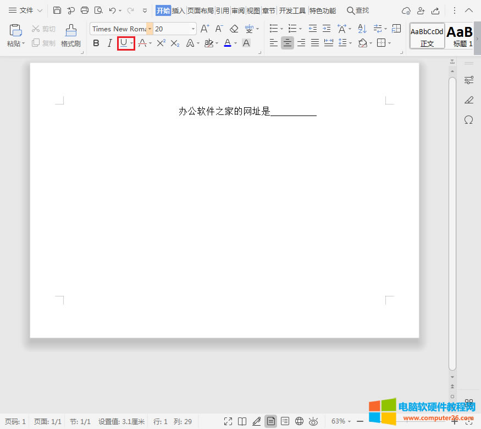
Task: Click the sort (排序) icon
Action: point(362,29)
